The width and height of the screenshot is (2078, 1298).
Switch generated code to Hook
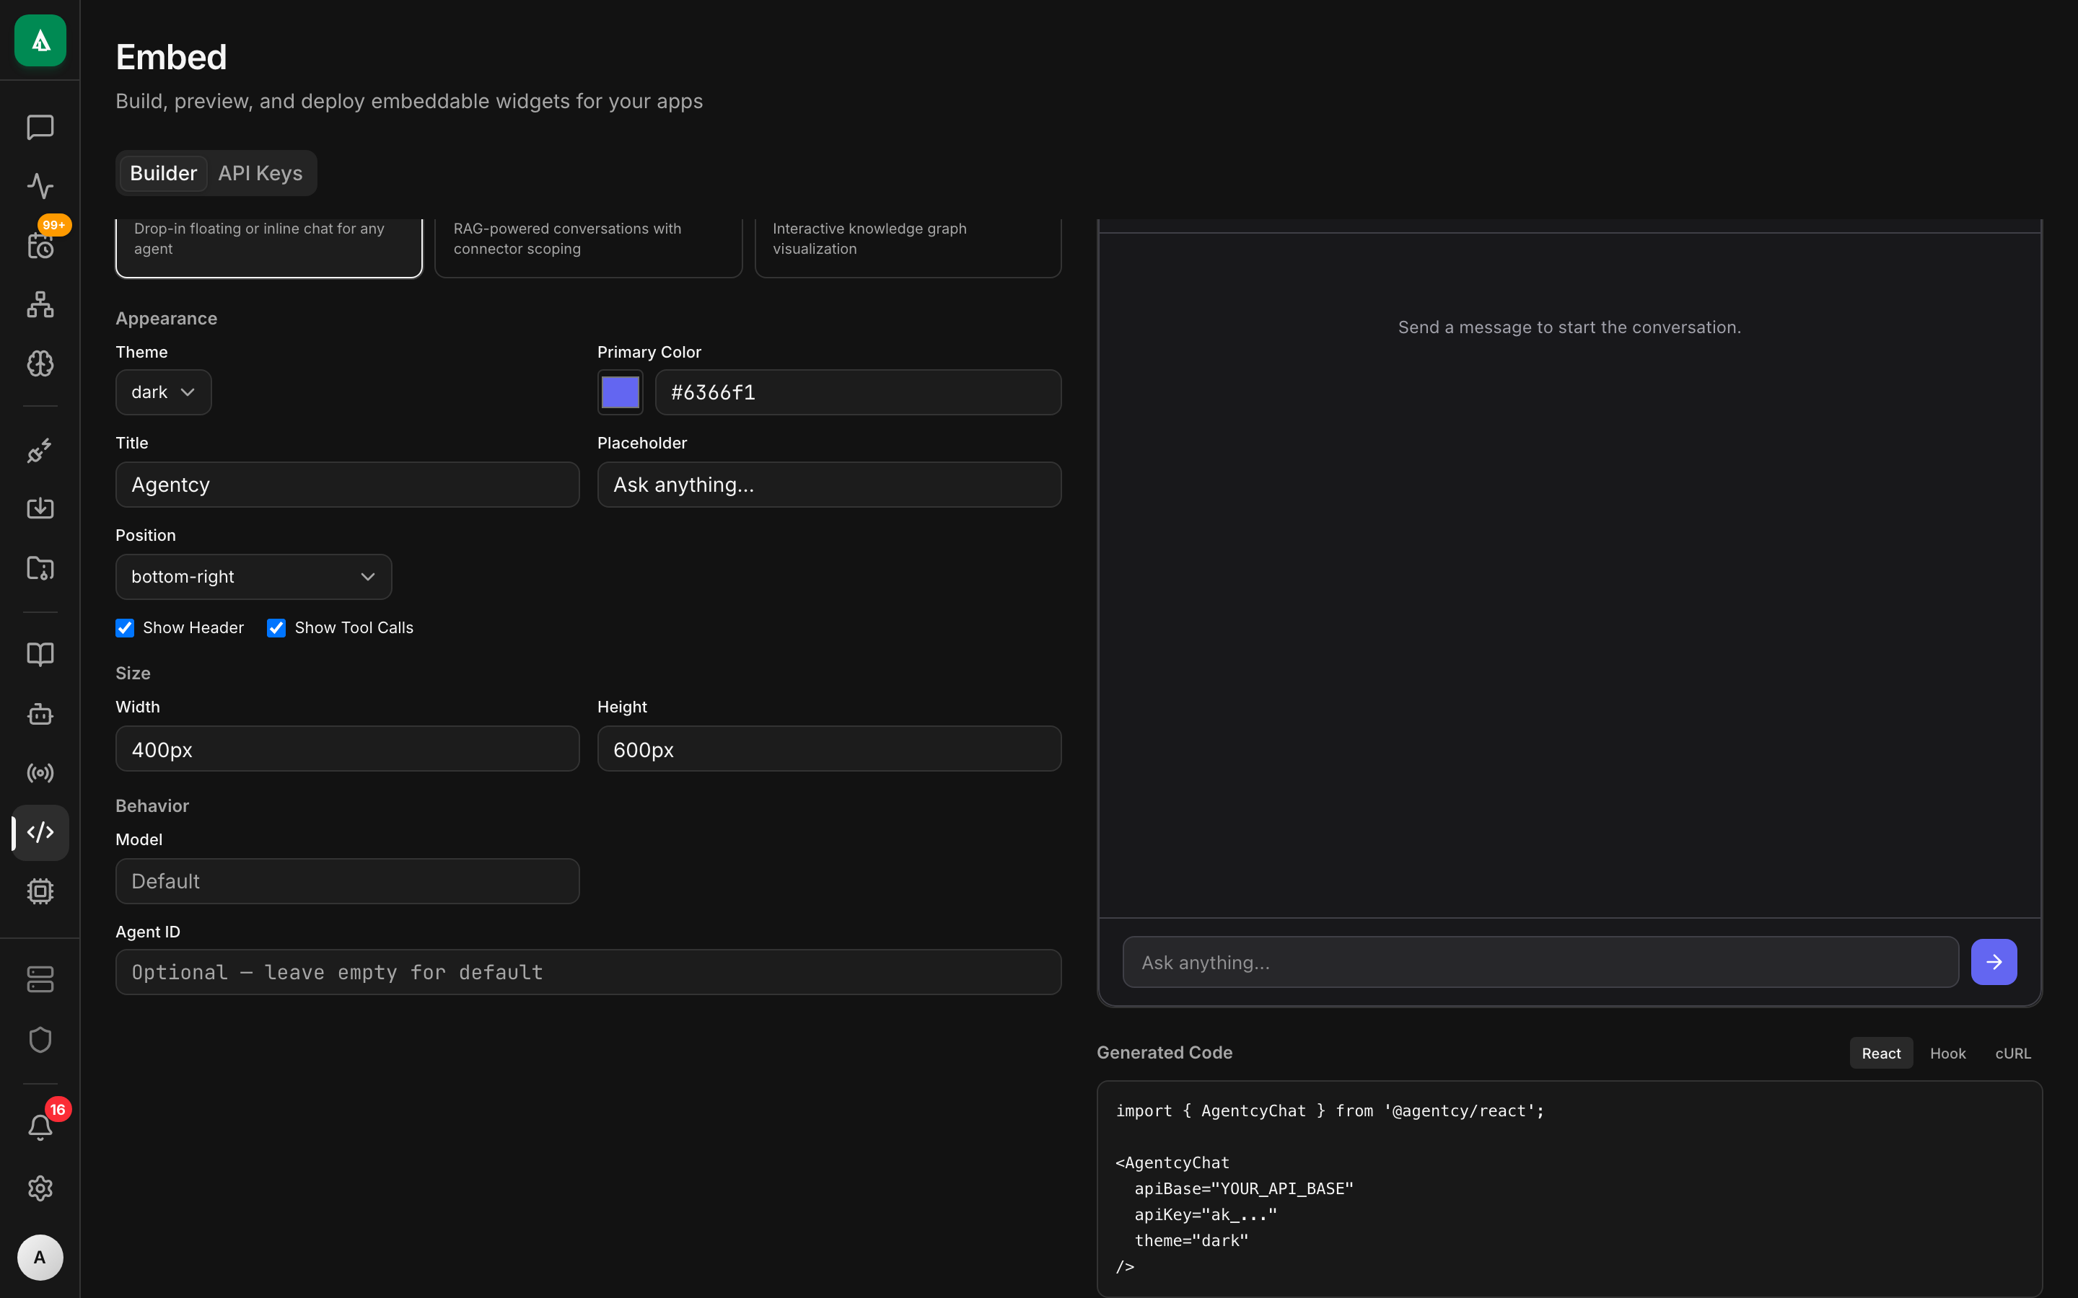[x=1947, y=1053]
